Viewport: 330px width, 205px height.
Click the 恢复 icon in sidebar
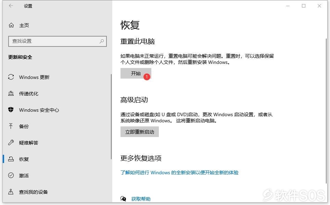pyautogui.click(x=11, y=159)
